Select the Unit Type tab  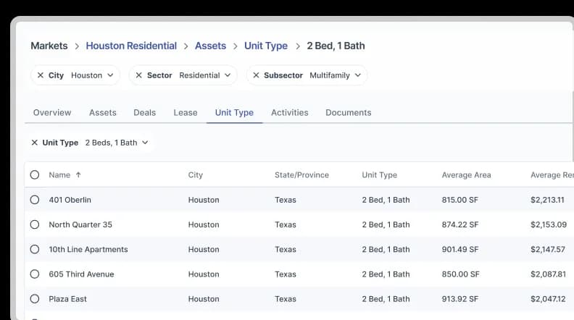pyautogui.click(x=234, y=113)
